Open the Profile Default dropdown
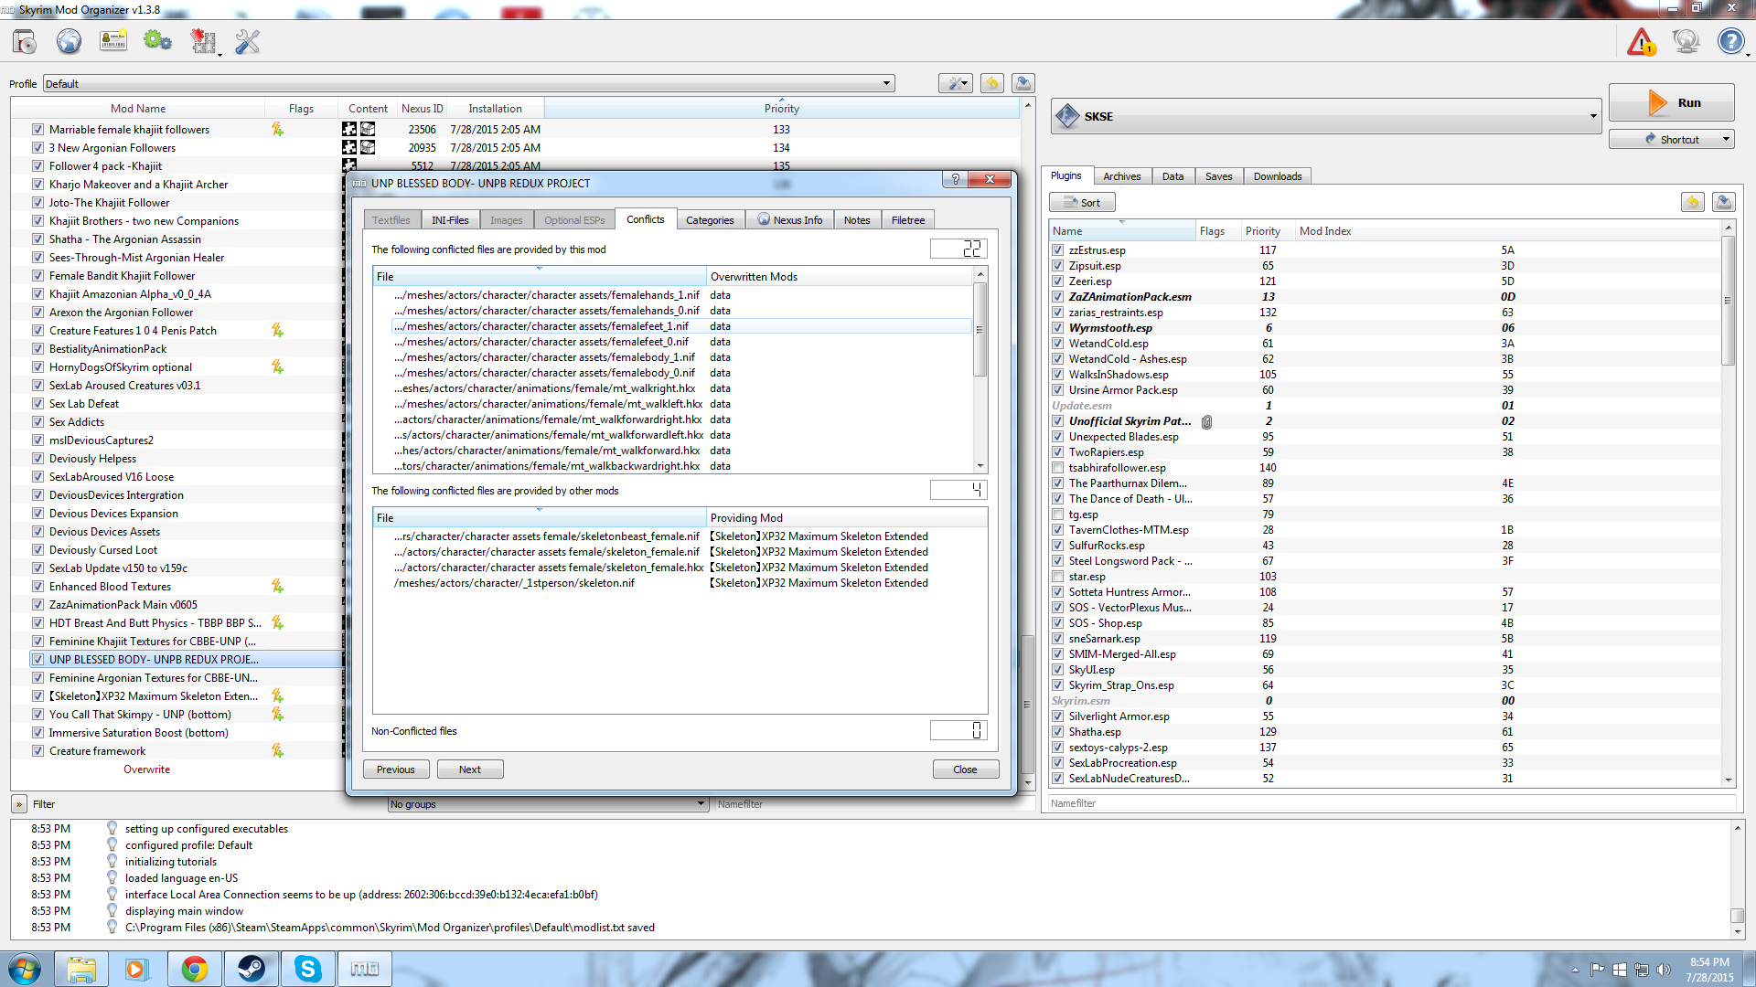Viewport: 1756px width, 987px height. (x=885, y=84)
